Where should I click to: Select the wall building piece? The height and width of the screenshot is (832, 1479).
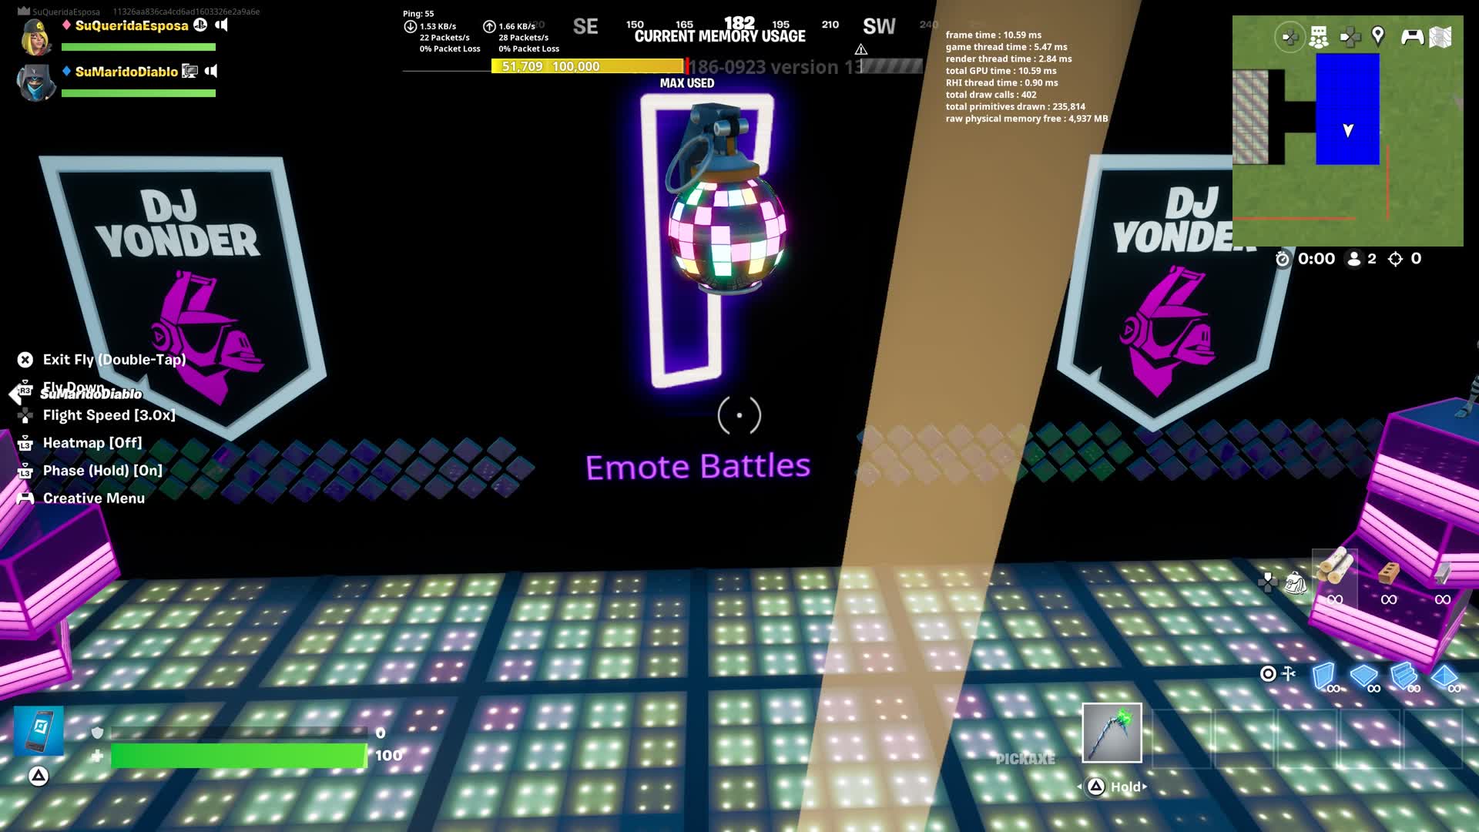coord(1324,676)
